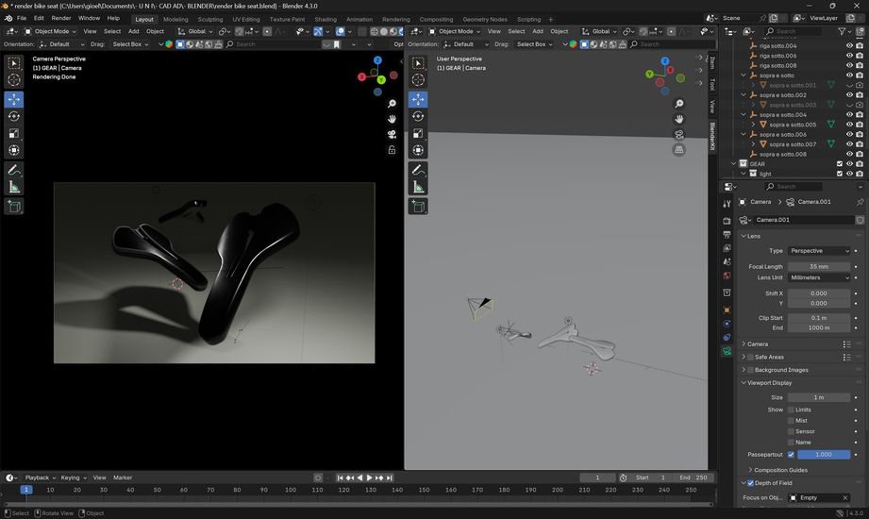Collapse the Viewport Display section
Screen dimensions: 869x519
[769, 383]
